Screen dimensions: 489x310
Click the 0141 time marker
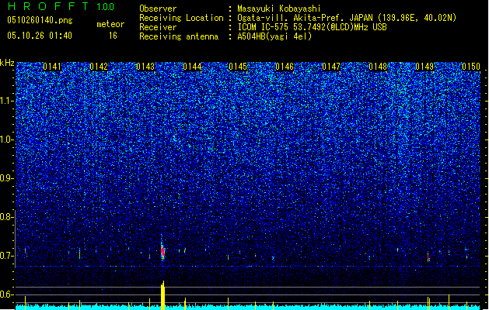[52, 67]
